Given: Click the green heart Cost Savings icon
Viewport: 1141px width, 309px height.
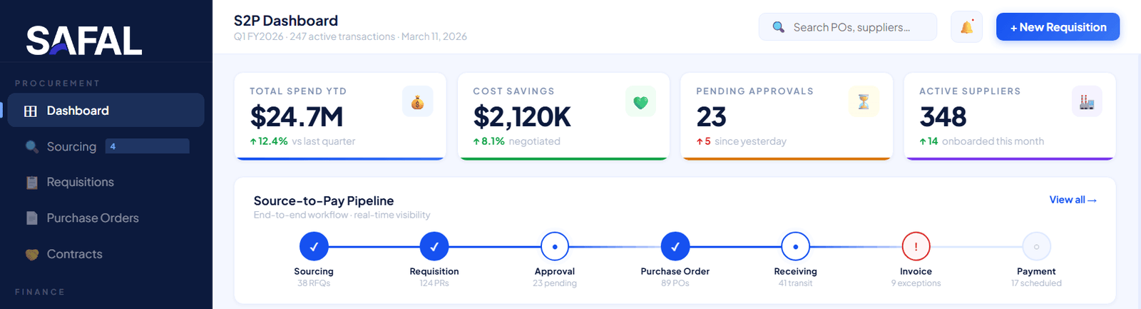Looking at the screenshot, I should (640, 102).
